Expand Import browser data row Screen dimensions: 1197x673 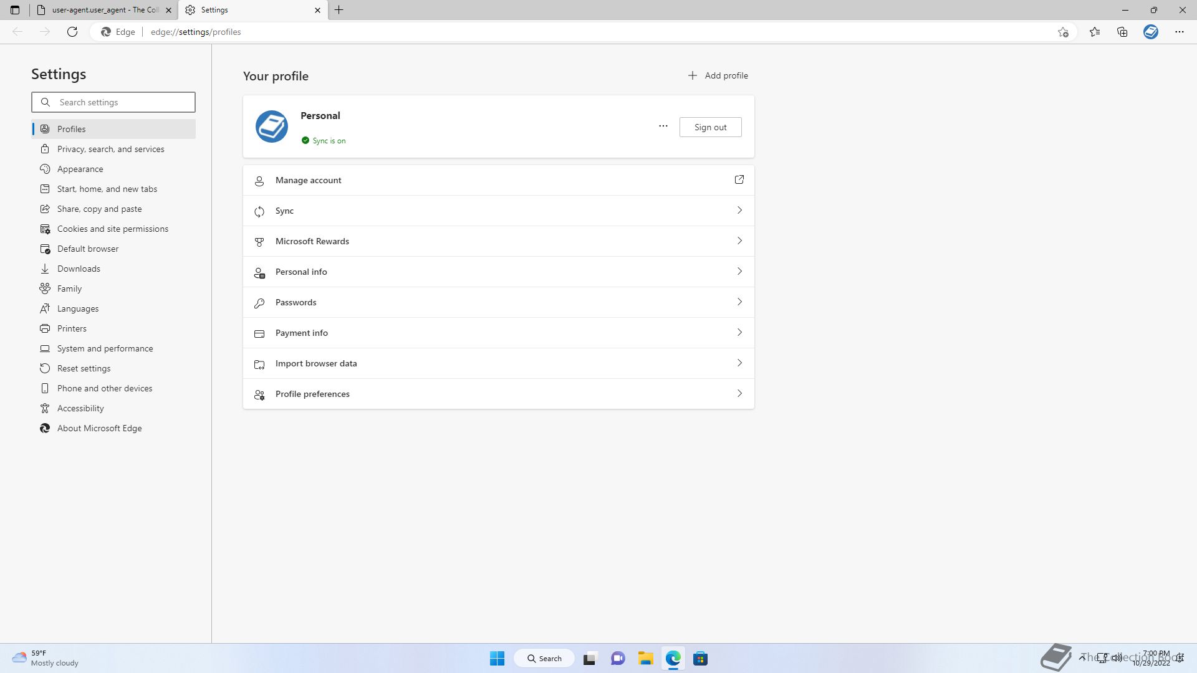point(499,363)
